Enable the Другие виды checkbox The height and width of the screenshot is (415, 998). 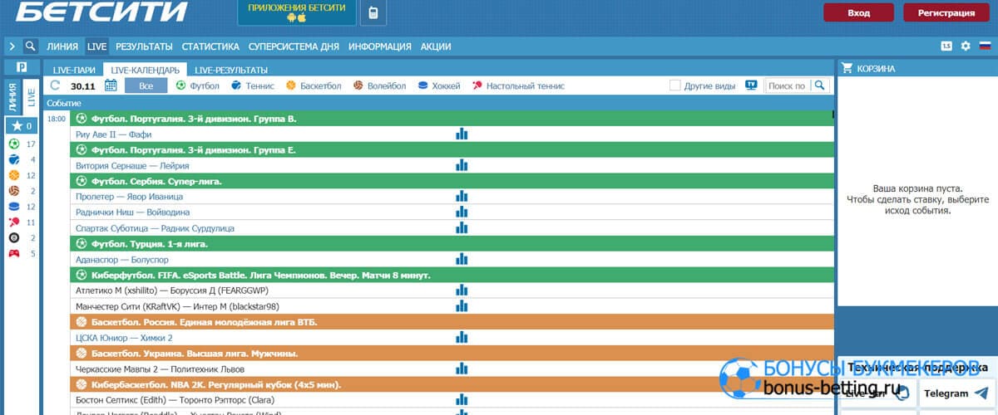point(675,85)
